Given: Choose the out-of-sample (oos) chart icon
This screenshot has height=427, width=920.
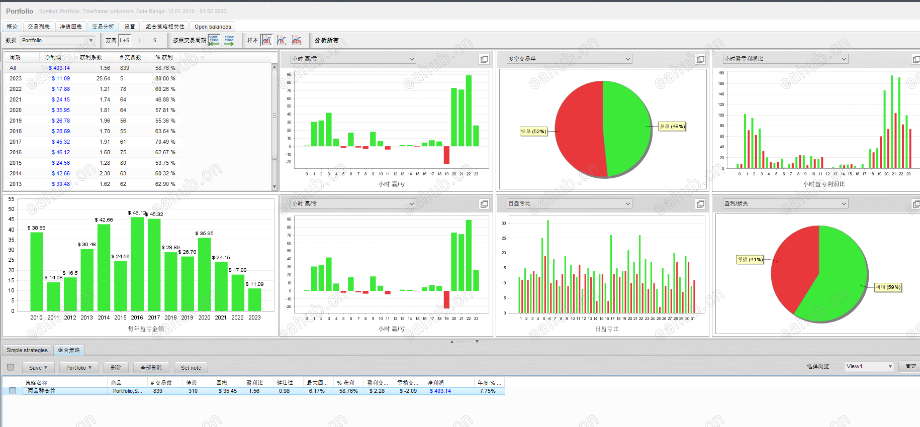Looking at the screenshot, I should tap(297, 40).
